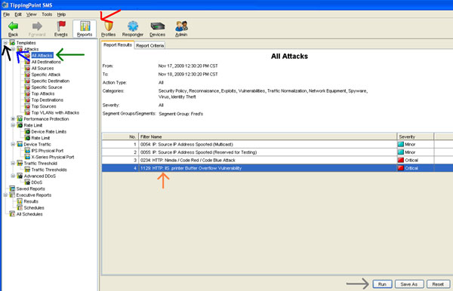Screen dimensions: 453x291
Task: Select the Top VLANs with Attacks icon
Action: click(27, 112)
